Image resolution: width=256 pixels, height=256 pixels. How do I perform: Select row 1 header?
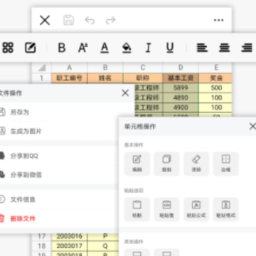tap(42, 78)
